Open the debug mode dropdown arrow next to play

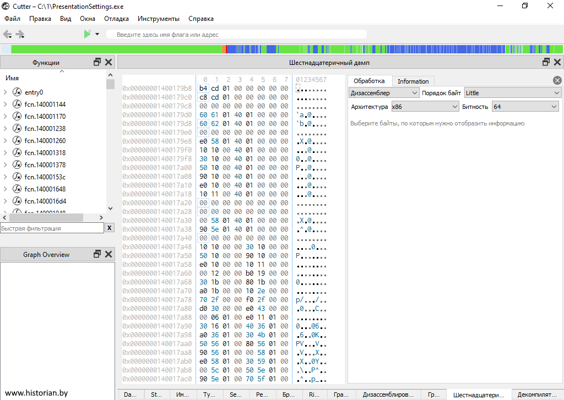(97, 34)
